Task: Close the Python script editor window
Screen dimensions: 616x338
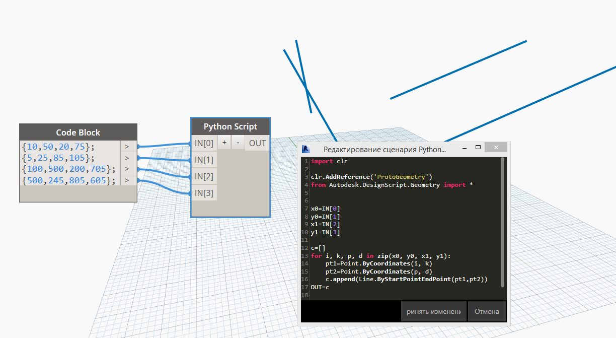Action: pos(496,148)
